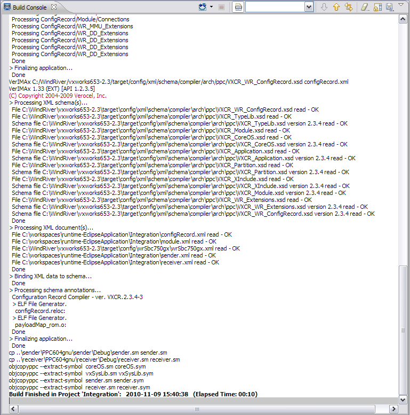This screenshot has width=410, height=415.
Task: Click the objcopyppc sender.sm sender.sym line
Action: coord(76,380)
